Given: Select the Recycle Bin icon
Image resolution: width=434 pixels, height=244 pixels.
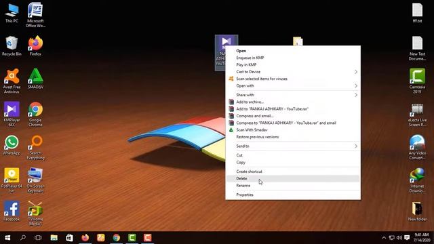Looking at the screenshot, I should 12,46.
